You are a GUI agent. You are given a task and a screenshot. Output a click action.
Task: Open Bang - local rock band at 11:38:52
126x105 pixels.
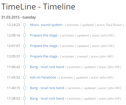click(47, 99)
